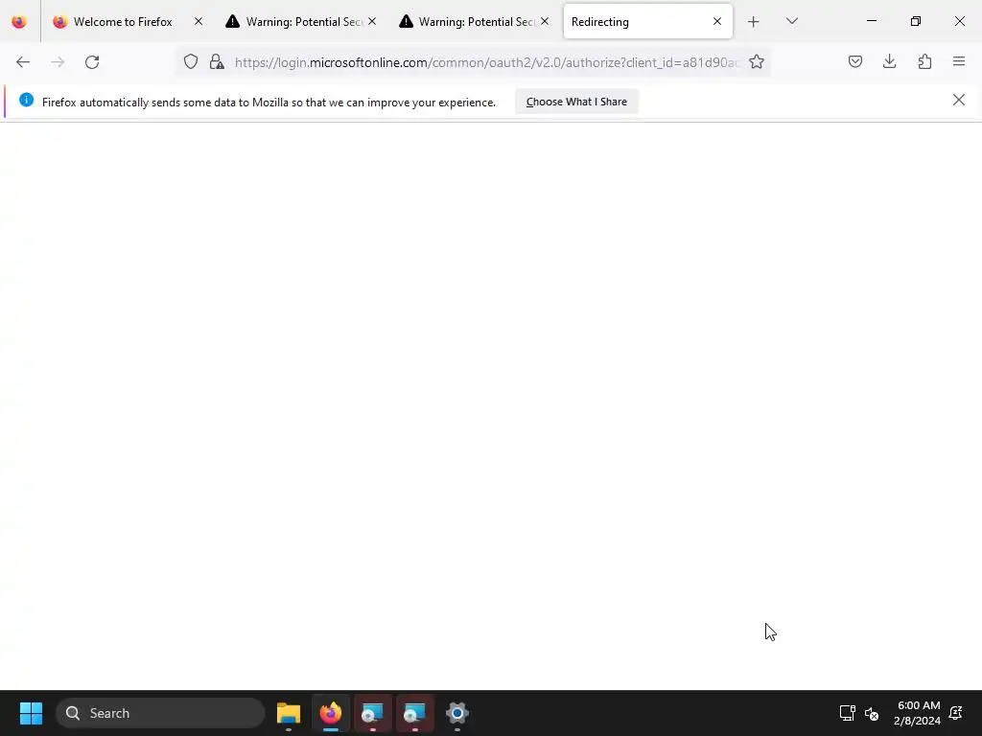Open Firefox View pinned icon
Viewport: 982px width, 736px height.
tap(19, 22)
